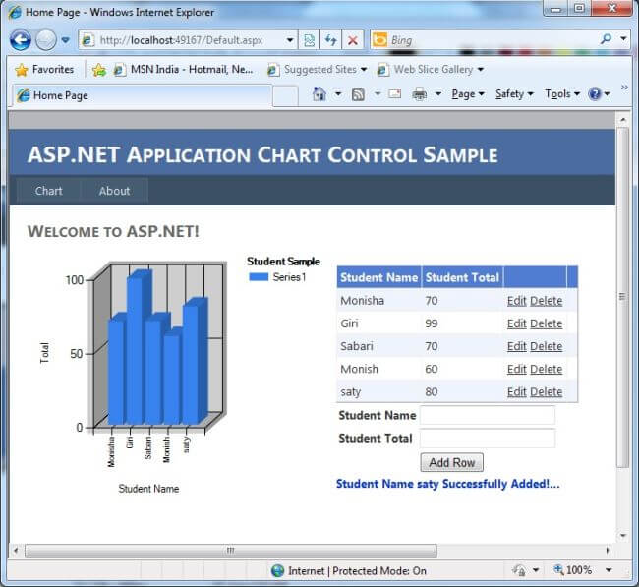Open MSN India - Hotmail favorite link
This screenshot has height=587, width=639.
(184, 70)
